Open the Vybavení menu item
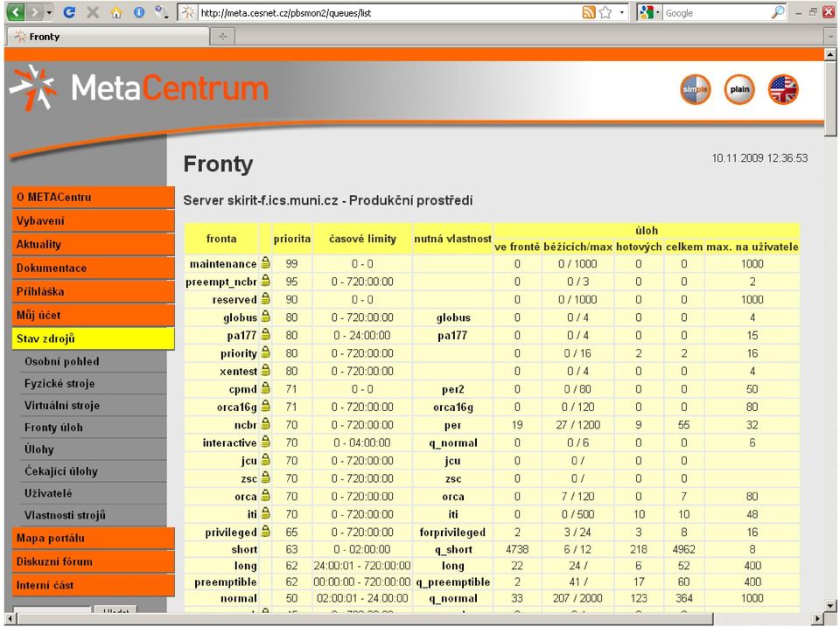This screenshot has width=840, height=627. (x=94, y=220)
